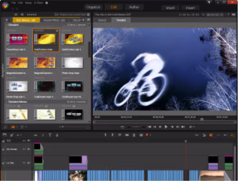Click the preview full-screen icon beside the timecode

click(234, 15)
